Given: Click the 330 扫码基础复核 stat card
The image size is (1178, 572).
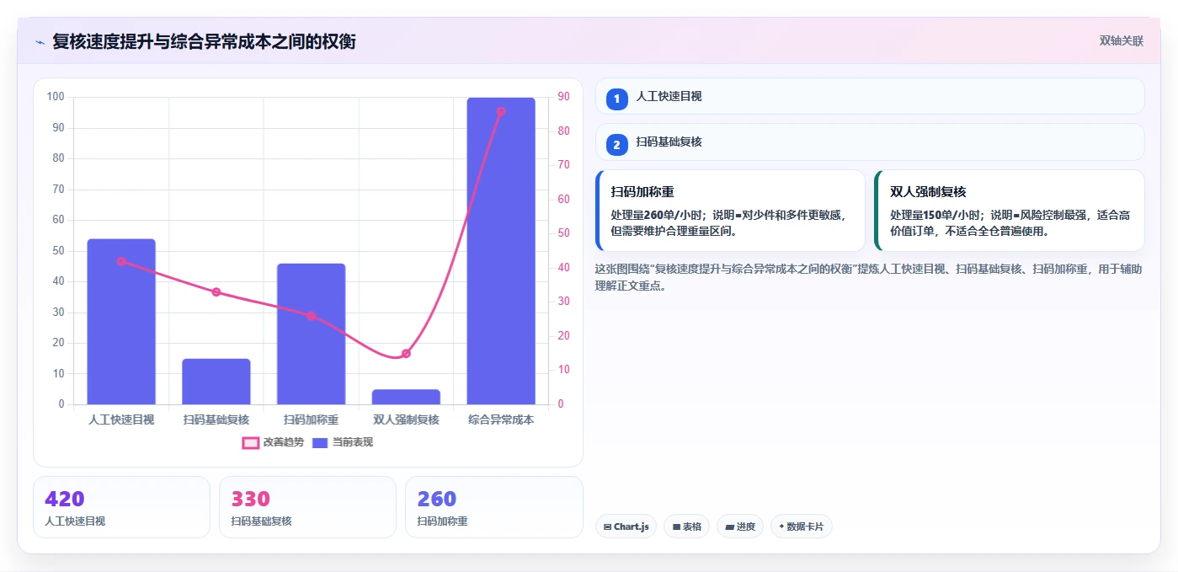Looking at the screenshot, I should point(307,507).
